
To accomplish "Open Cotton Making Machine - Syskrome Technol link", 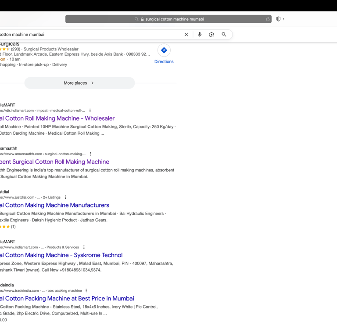I will [x=61, y=255].
